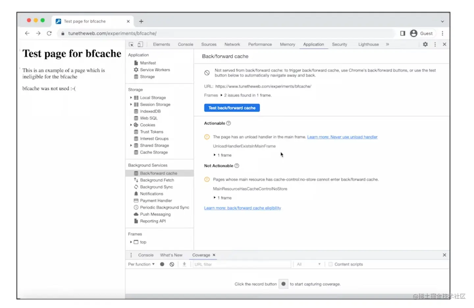Select Cache Storage item
This screenshot has width=474, height=308.
[154, 152]
